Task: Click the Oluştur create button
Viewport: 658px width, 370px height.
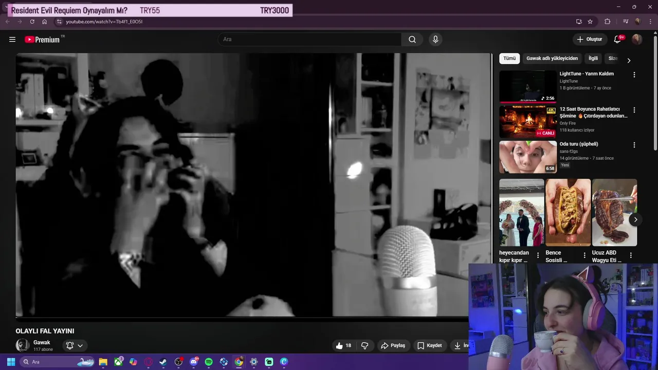Action: click(589, 40)
